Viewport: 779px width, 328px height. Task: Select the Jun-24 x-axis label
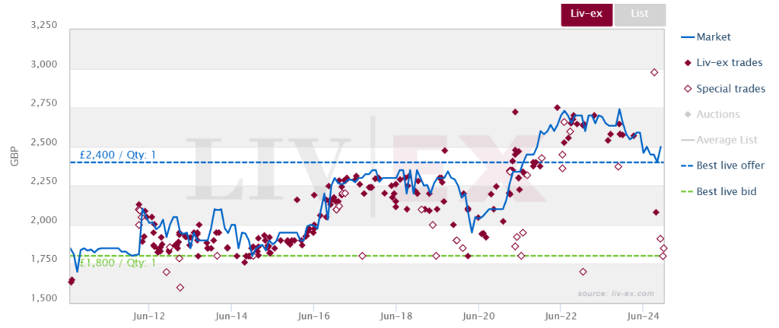pyautogui.click(x=643, y=314)
